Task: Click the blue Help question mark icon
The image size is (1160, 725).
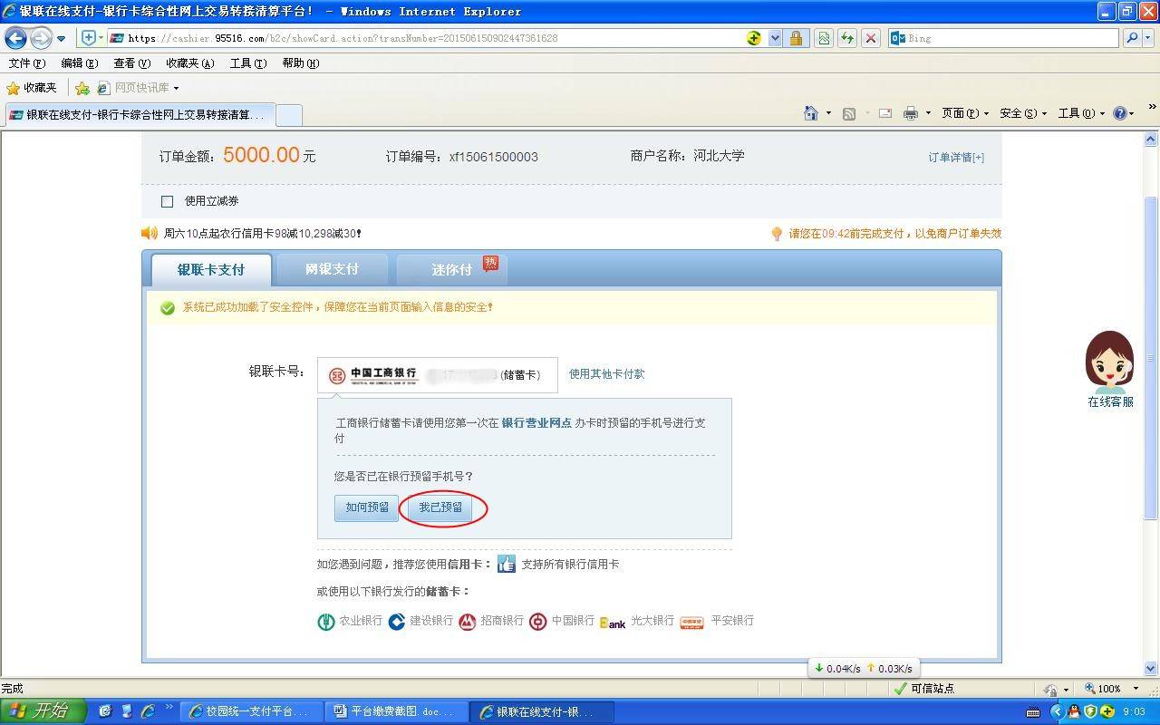Action: pos(1120,113)
